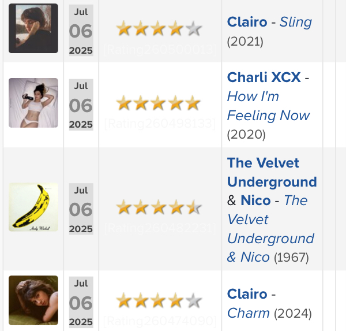Click the first star of the Sling rating
This screenshot has height=331, width=346.
click(x=124, y=28)
